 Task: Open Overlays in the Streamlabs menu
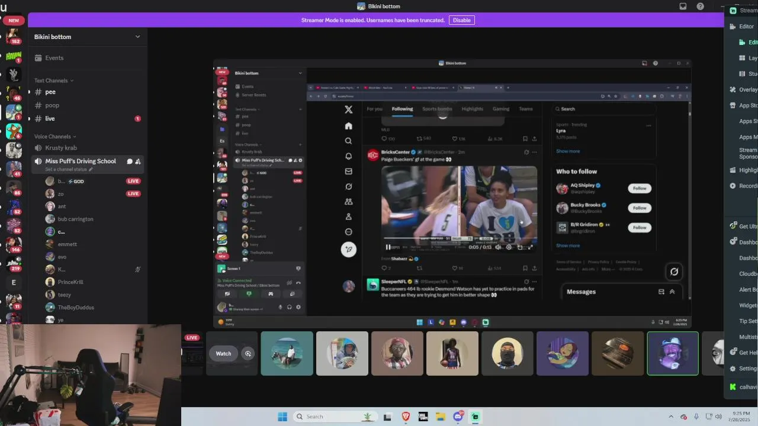pos(743,90)
